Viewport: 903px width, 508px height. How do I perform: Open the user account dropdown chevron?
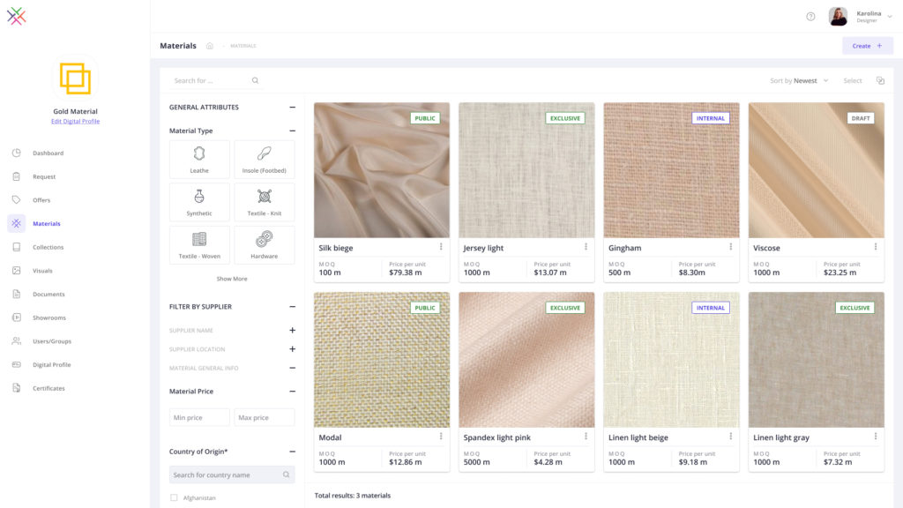point(890,17)
